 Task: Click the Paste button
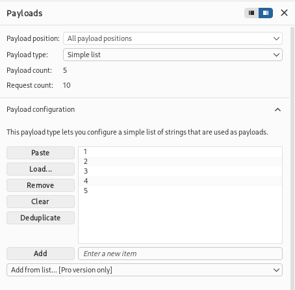40,153
